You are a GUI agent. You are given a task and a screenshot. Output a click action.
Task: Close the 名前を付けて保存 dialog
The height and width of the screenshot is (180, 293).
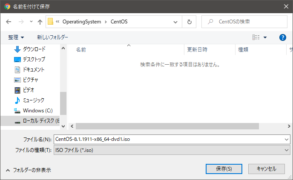pyautogui.click(x=286, y=6)
